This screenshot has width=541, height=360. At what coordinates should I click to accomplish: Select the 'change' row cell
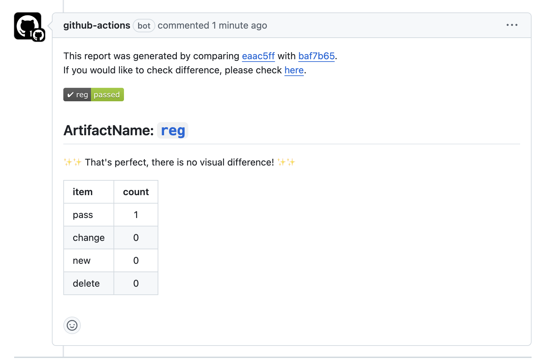click(89, 238)
